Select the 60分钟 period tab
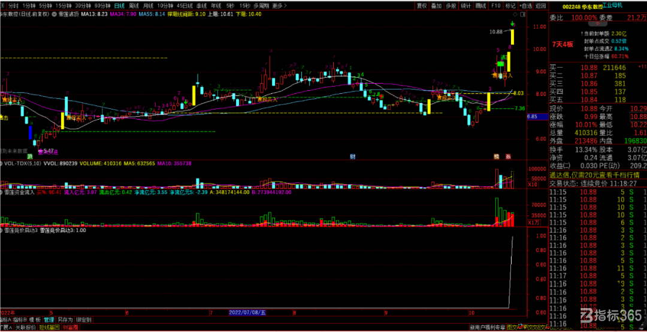 [x=102, y=6]
